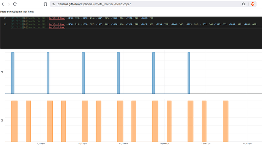The width and height of the screenshot is (262, 148).
Task: Click the value -1979 in the log
Action: (x=189, y=24)
